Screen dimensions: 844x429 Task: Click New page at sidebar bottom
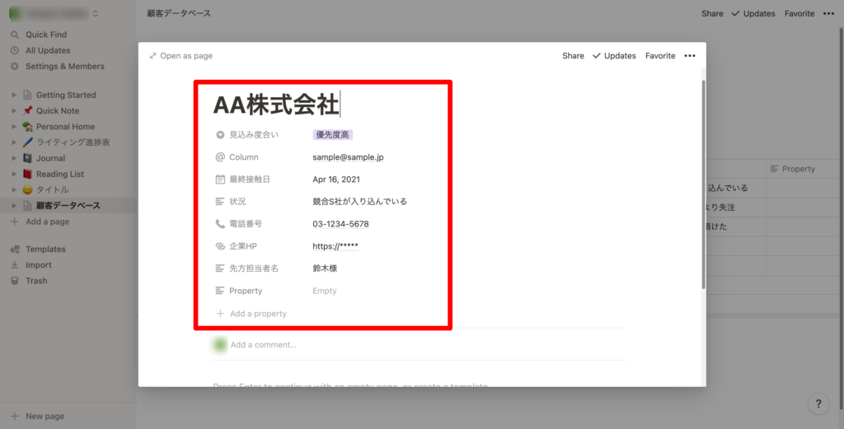coord(45,416)
